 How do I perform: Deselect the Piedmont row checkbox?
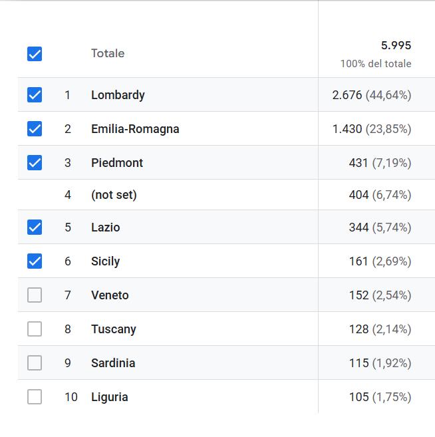tap(35, 163)
